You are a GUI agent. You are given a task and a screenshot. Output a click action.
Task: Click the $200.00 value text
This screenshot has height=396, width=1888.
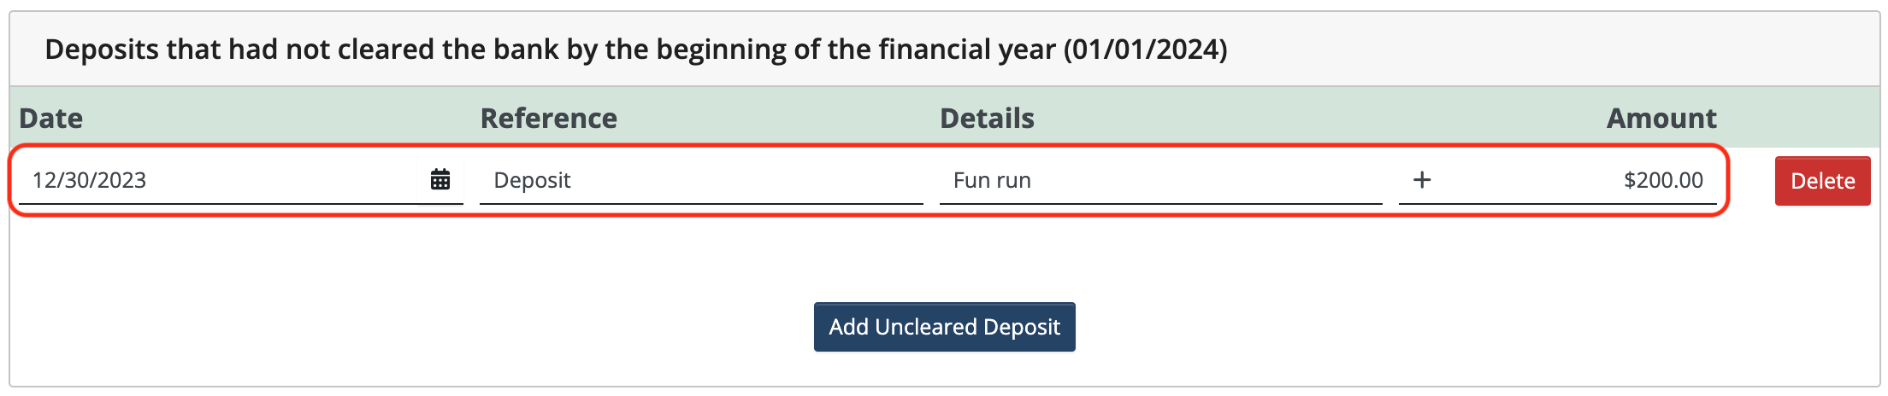pyautogui.click(x=1664, y=180)
